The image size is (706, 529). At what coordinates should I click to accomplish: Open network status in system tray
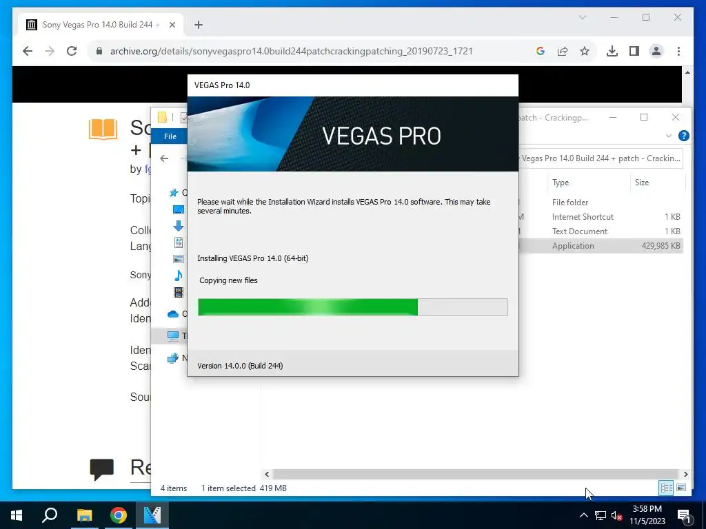point(601,515)
